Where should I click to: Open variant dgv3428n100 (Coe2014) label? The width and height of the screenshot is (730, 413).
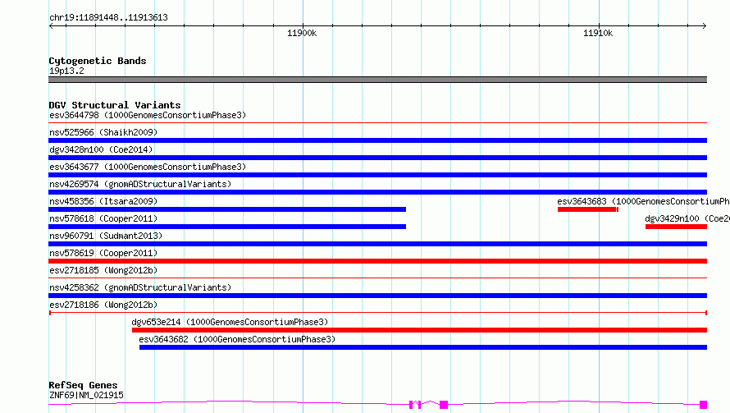[101, 149]
